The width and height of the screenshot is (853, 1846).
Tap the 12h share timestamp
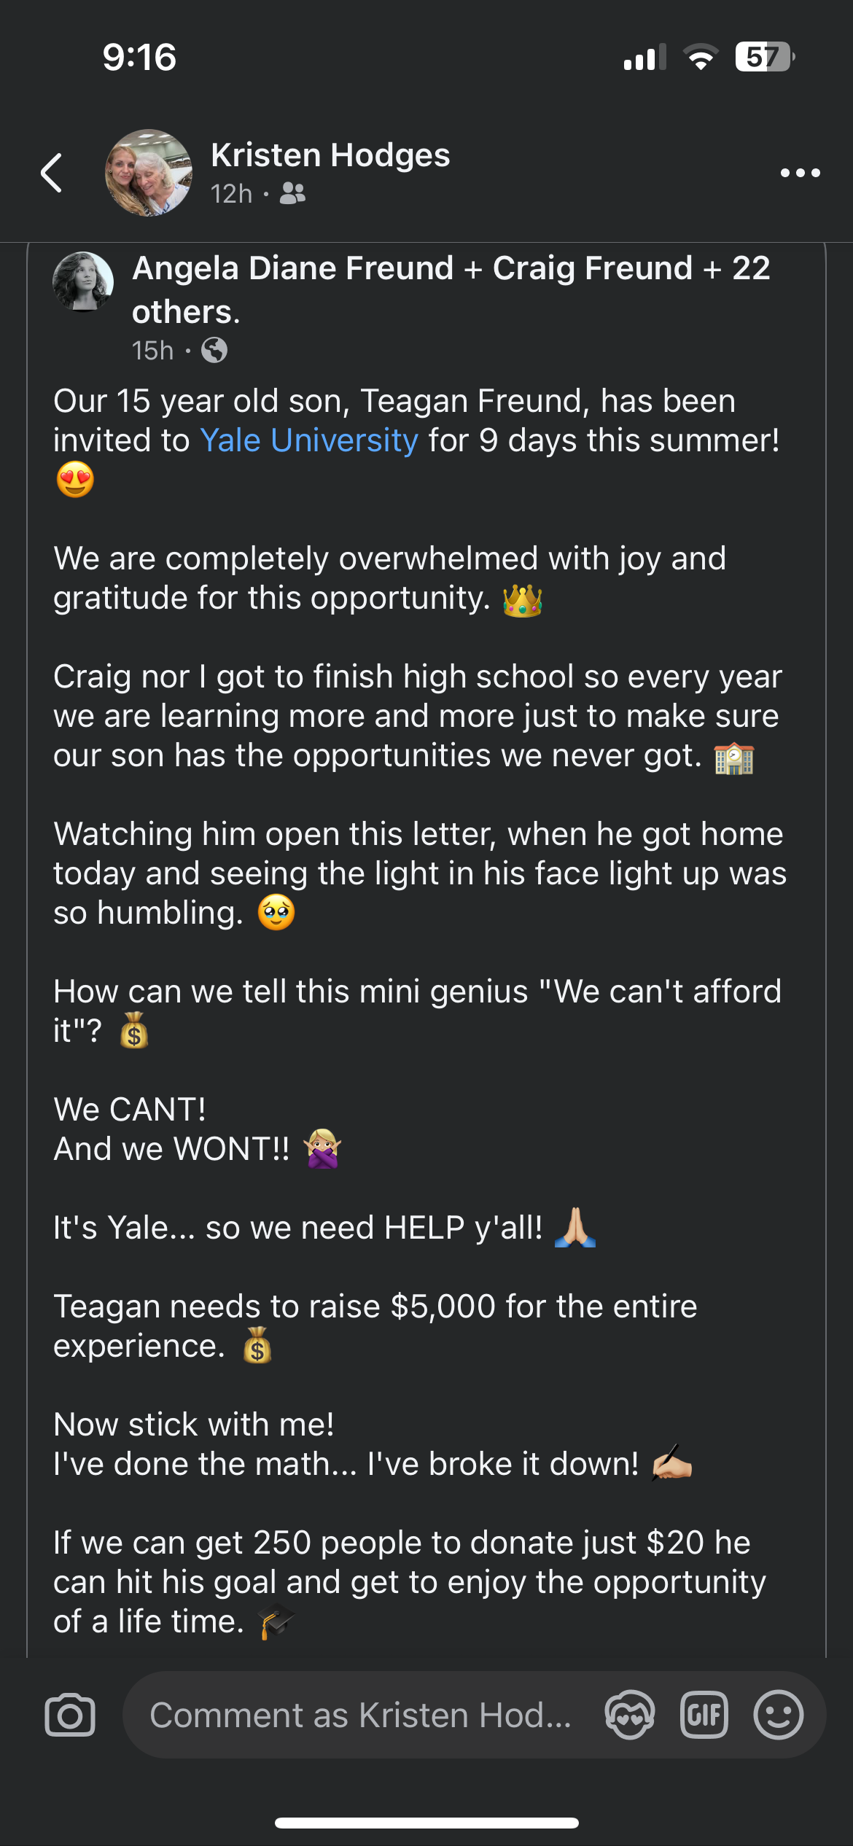pos(231,194)
